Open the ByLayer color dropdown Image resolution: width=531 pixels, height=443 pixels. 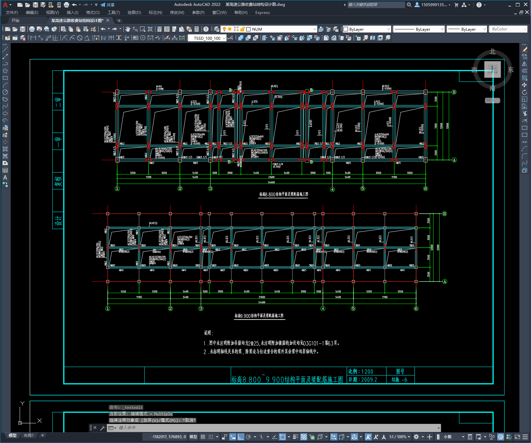[x=367, y=29]
